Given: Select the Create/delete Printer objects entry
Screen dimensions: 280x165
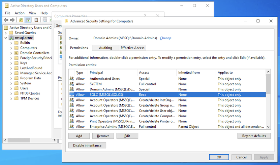Looking at the screenshot, I should [x=167, y=121].
